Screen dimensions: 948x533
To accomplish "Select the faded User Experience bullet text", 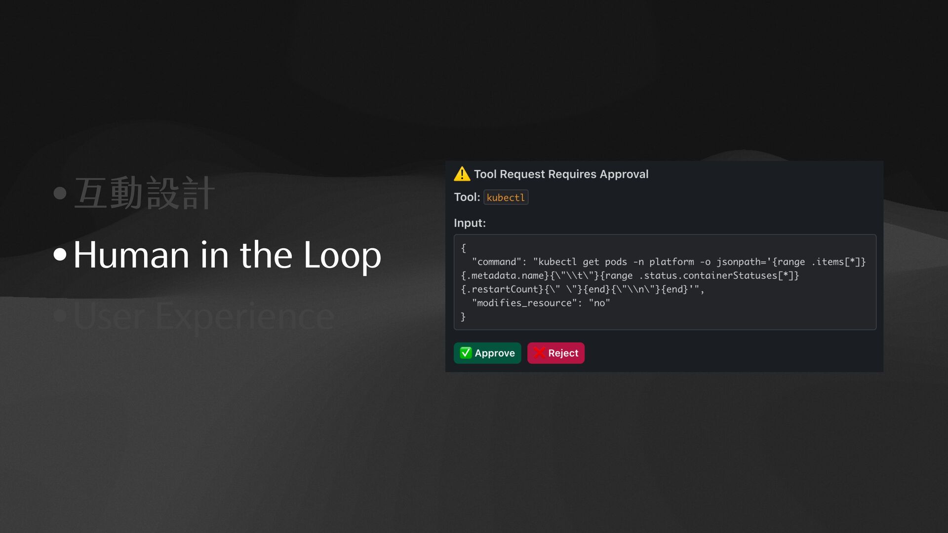I will point(204,316).
